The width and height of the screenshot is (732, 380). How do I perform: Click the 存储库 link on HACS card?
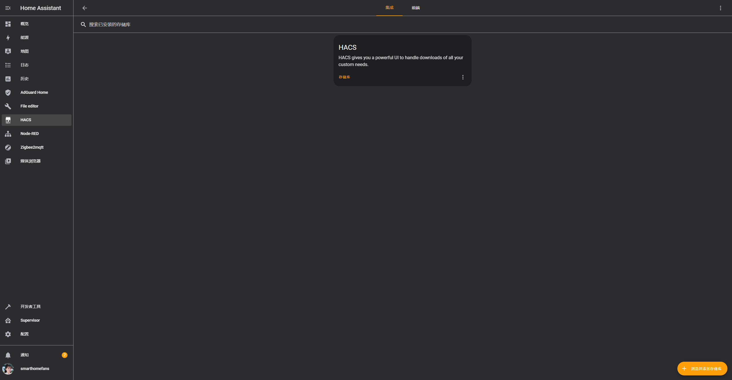point(344,77)
